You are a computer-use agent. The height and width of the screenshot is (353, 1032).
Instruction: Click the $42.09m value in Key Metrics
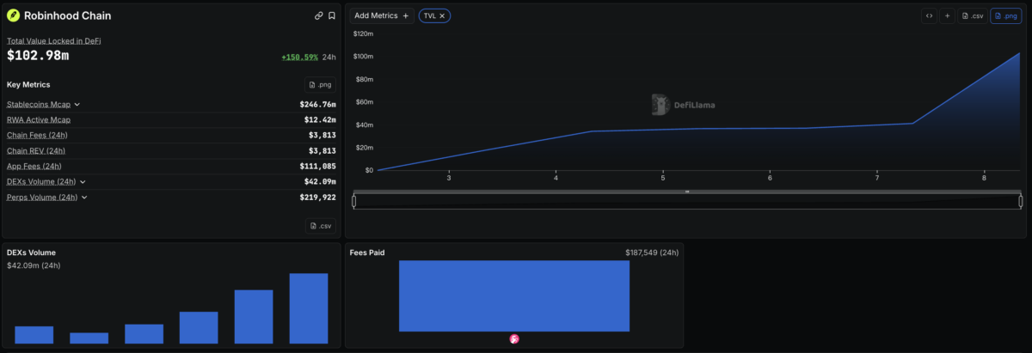[320, 181]
